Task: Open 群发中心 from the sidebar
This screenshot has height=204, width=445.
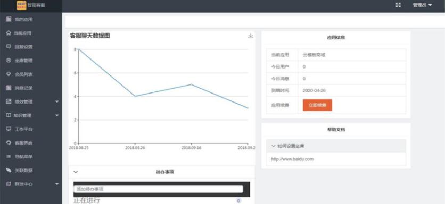Action: [x=23, y=184]
